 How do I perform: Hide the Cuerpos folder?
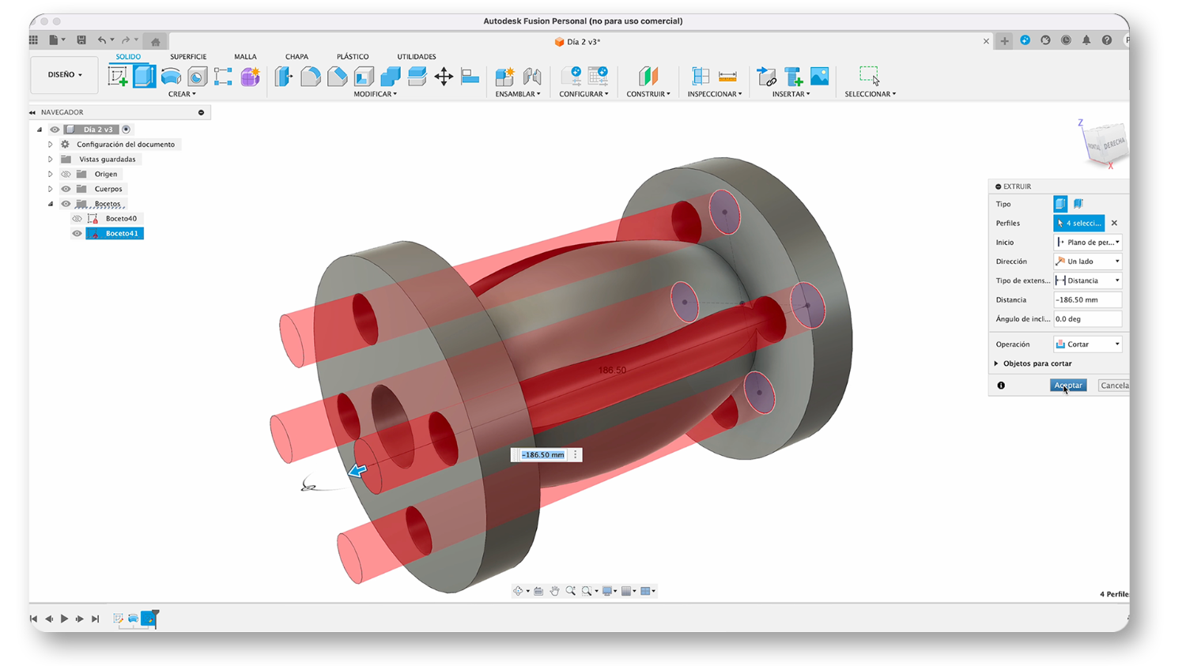66,189
